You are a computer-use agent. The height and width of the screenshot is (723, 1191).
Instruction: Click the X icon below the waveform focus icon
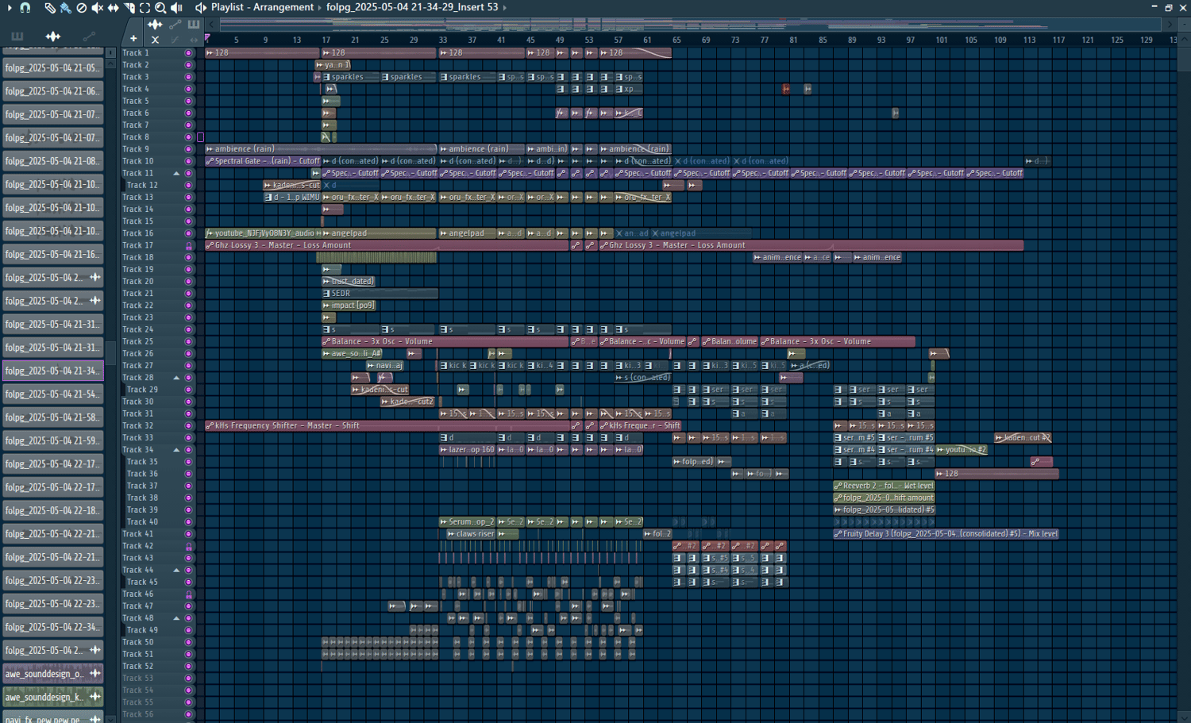tap(155, 39)
